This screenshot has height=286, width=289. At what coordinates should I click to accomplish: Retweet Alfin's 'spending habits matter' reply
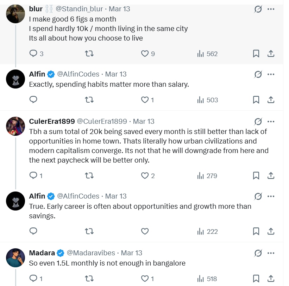pos(89,100)
